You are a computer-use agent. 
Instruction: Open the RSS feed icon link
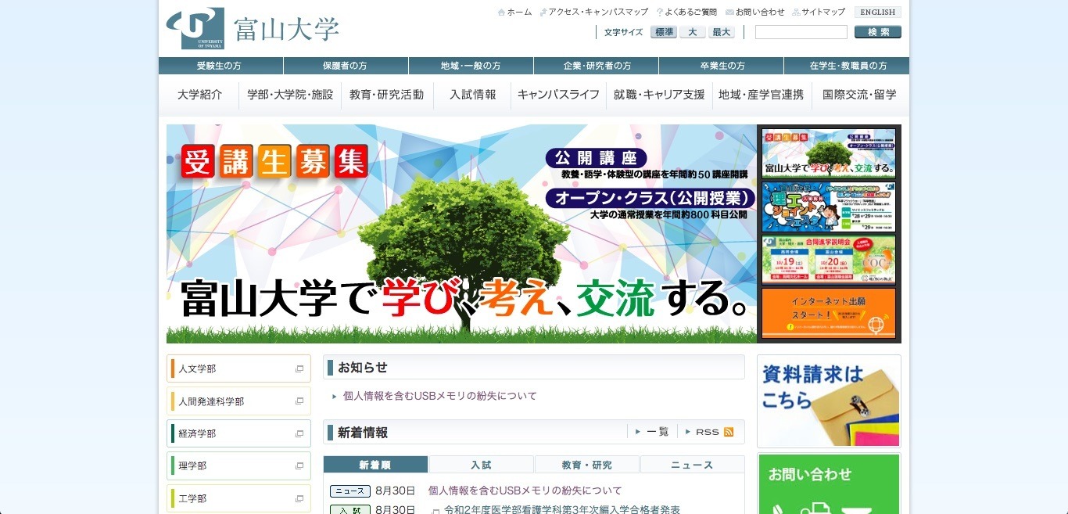(728, 432)
